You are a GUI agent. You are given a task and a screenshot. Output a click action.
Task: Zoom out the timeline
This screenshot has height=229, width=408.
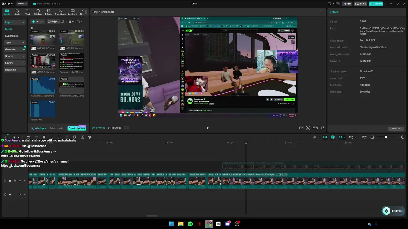click(372, 137)
